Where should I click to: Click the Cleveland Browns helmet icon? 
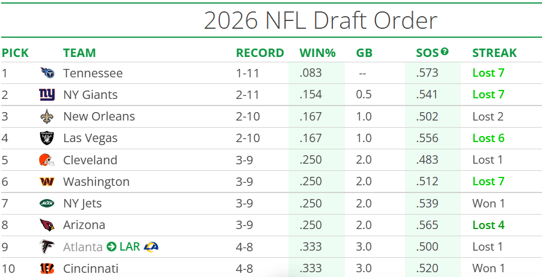click(47, 160)
